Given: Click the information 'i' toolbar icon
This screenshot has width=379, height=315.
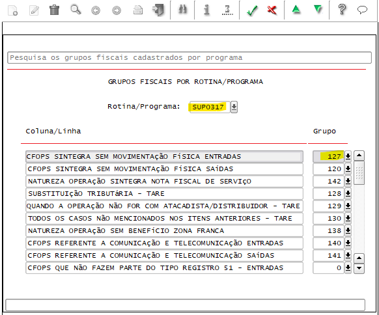Looking at the screenshot, I should [206, 10].
